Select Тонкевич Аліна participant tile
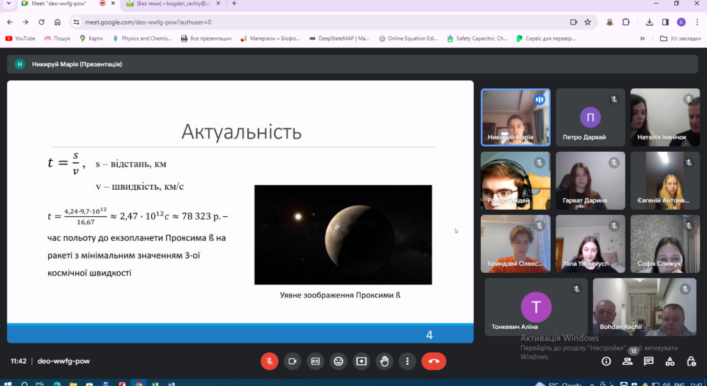The height and width of the screenshot is (386, 707). tap(535, 307)
